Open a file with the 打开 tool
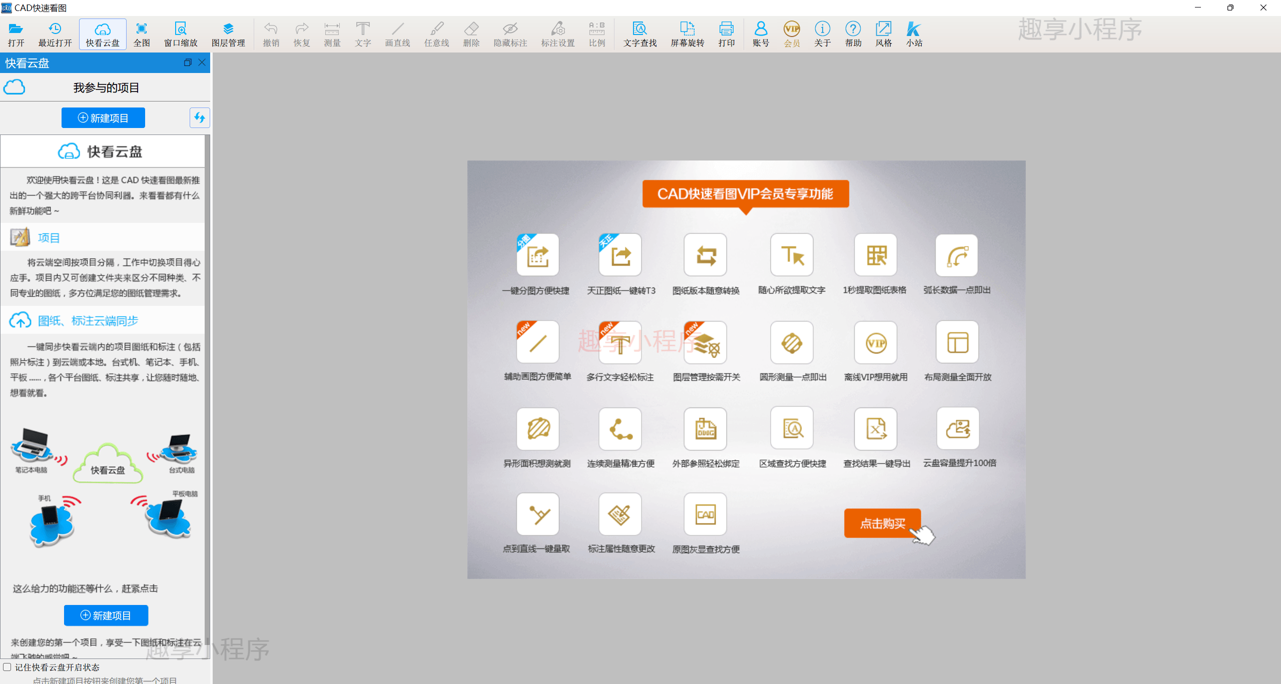1281x684 pixels. [16, 34]
